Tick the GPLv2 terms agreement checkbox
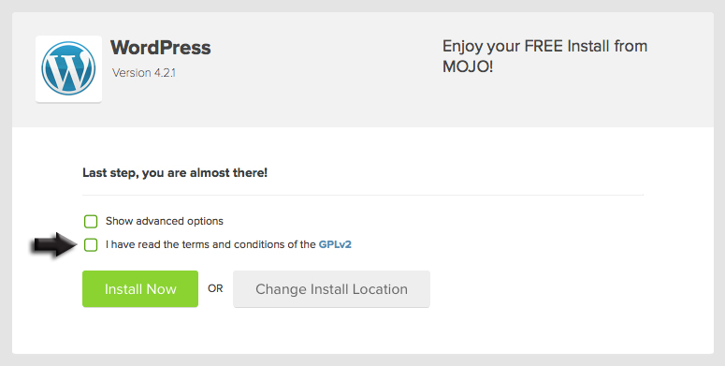 pyautogui.click(x=91, y=244)
